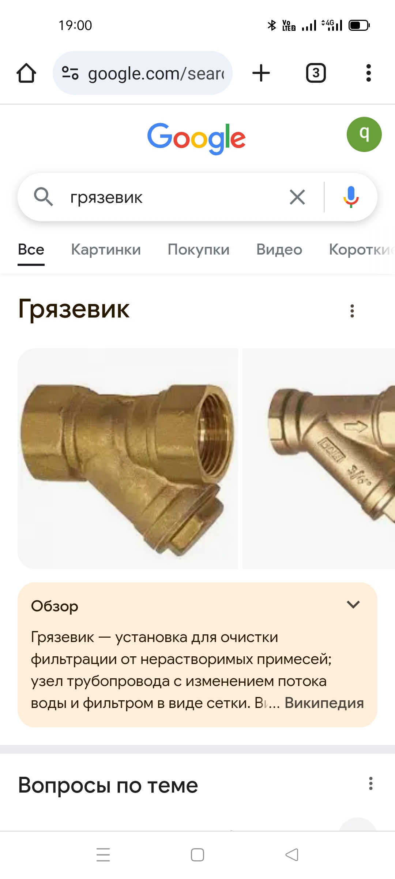Viewport: 395px width, 879px height.
Task: Start voice search with microphone icon
Action: pos(351,197)
